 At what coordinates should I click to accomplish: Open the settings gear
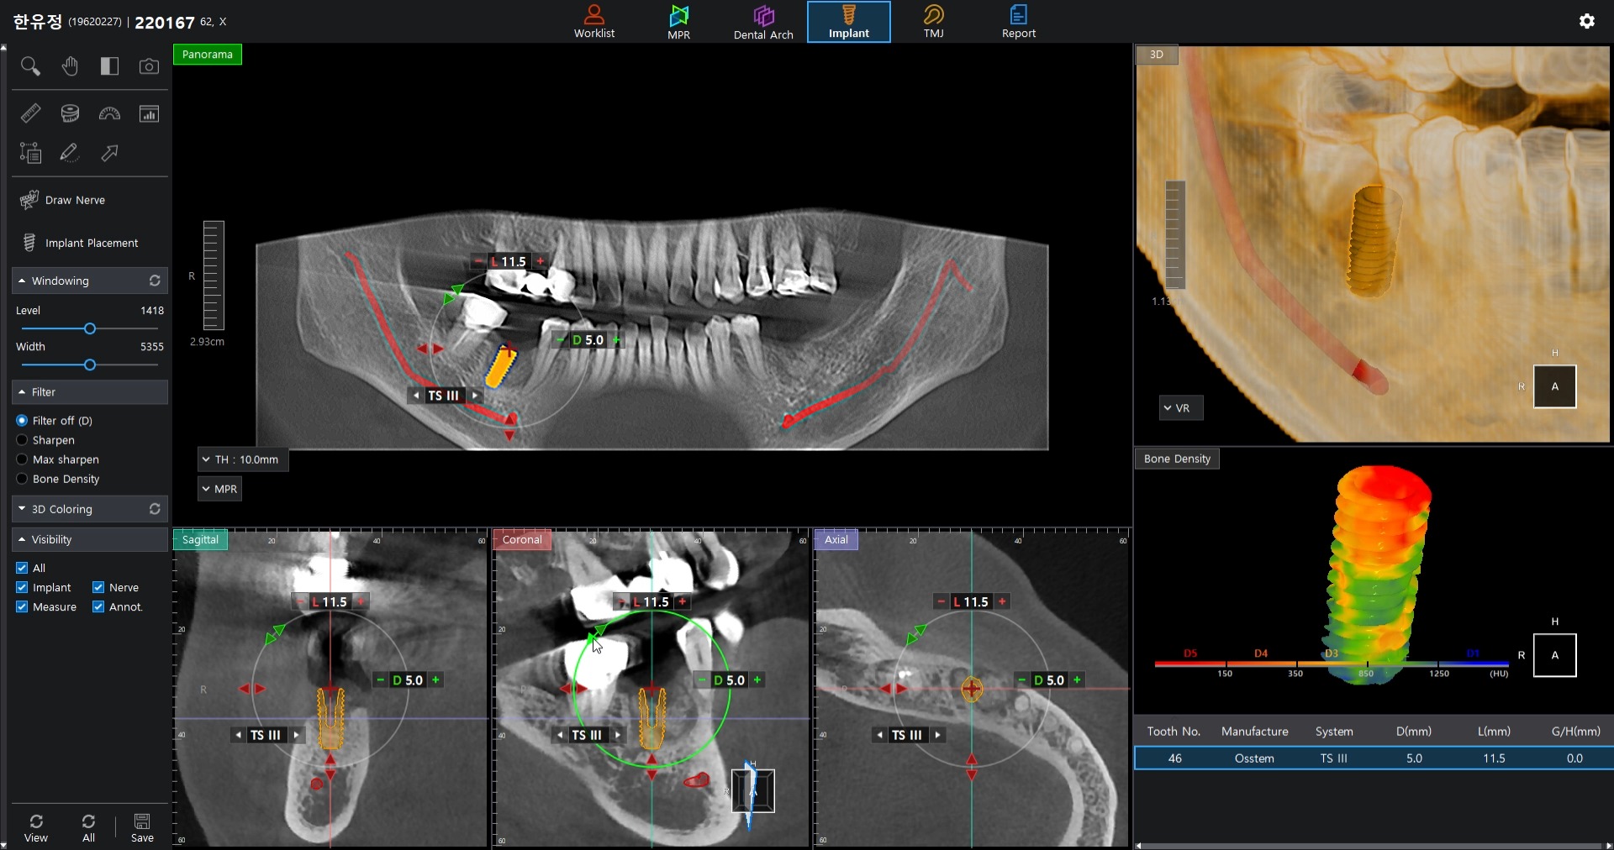click(1586, 21)
